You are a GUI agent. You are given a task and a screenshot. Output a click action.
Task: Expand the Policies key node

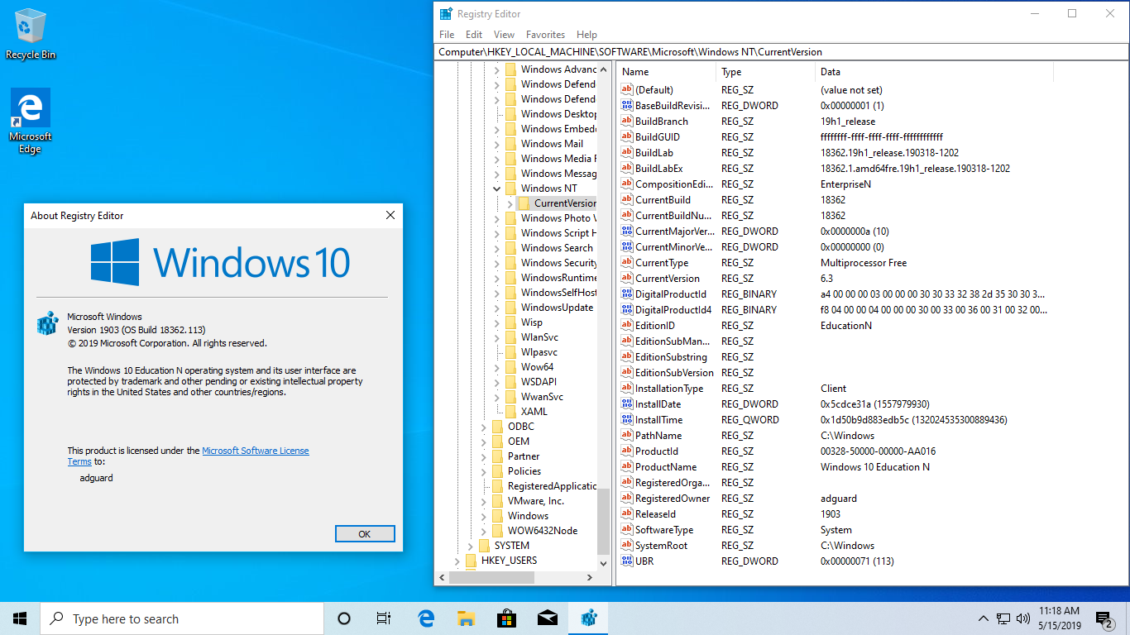click(x=484, y=471)
